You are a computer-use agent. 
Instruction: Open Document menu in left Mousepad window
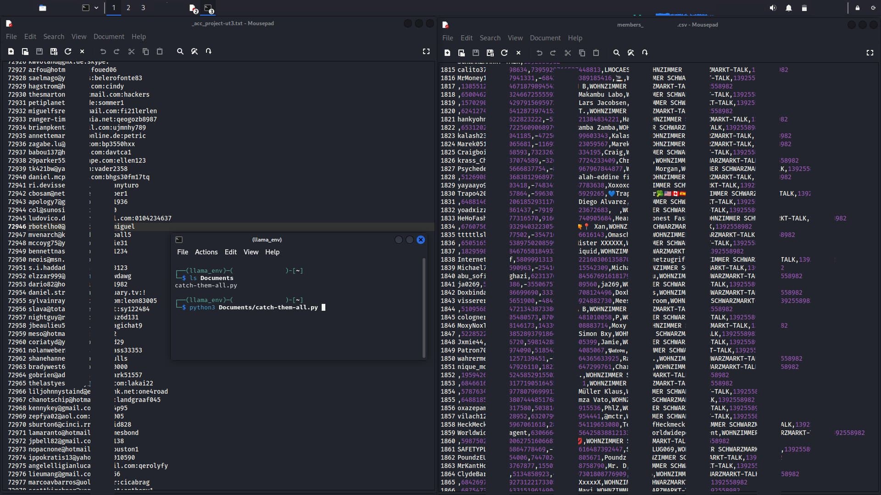[109, 37]
